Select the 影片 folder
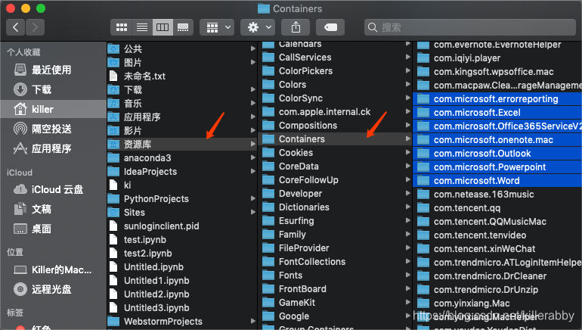The image size is (582, 330). point(182,130)
